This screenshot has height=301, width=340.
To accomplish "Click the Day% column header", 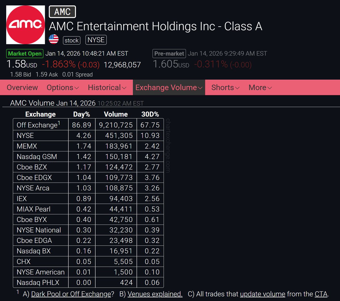I will click(x=82, y=114).
